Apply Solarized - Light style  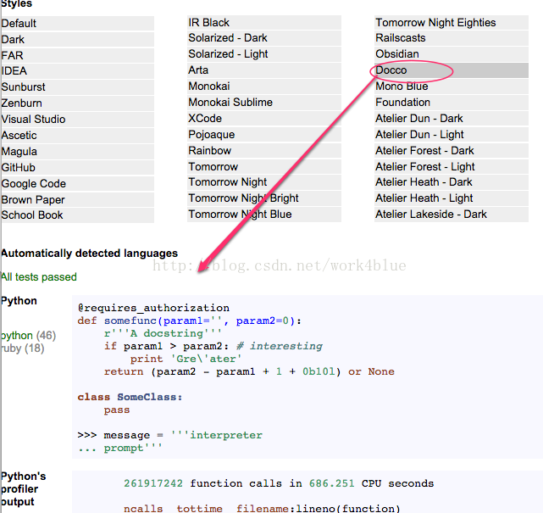pos(264,54)
